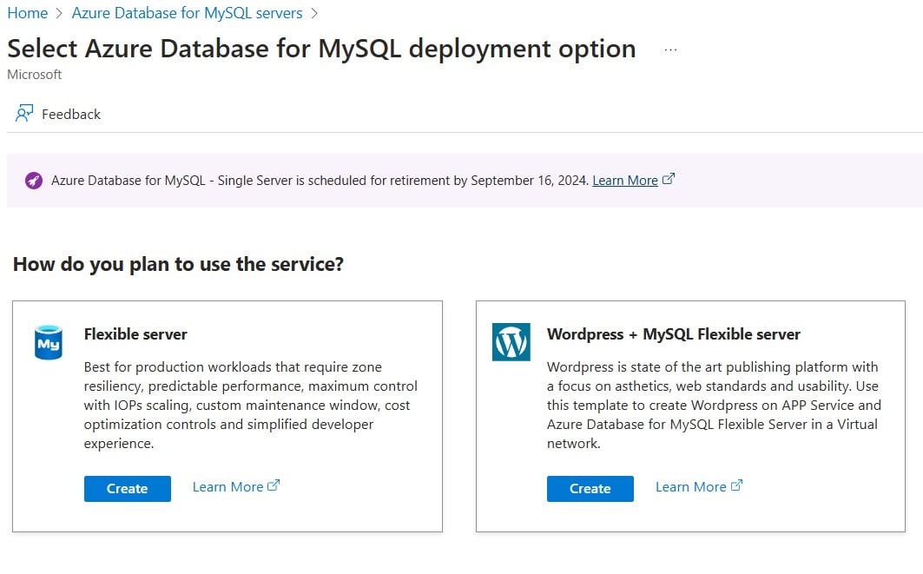Click the purple rocket retirement notice icon

click(34, 181)
